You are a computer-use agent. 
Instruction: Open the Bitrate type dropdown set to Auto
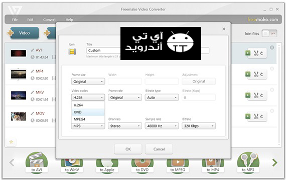pos(162,97)
